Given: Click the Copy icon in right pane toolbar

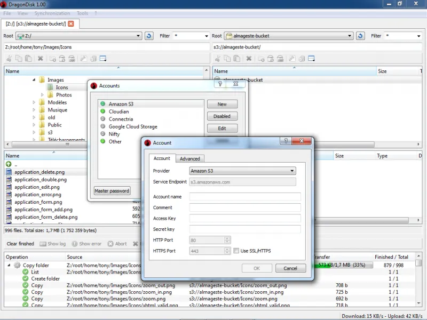Looking at the screenshot, I should coord(227,59).
